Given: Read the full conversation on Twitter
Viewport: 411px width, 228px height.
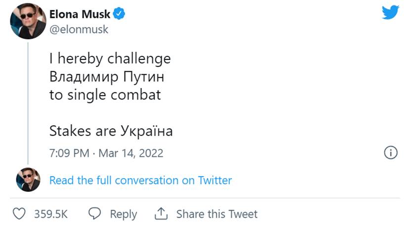Looking at the screenshot, I should pos(140,181).
